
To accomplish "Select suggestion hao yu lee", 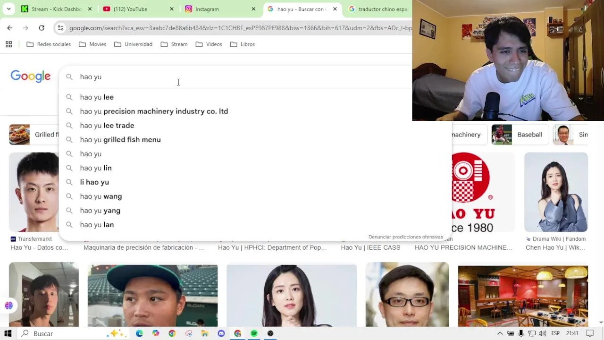I will point(255,97).
